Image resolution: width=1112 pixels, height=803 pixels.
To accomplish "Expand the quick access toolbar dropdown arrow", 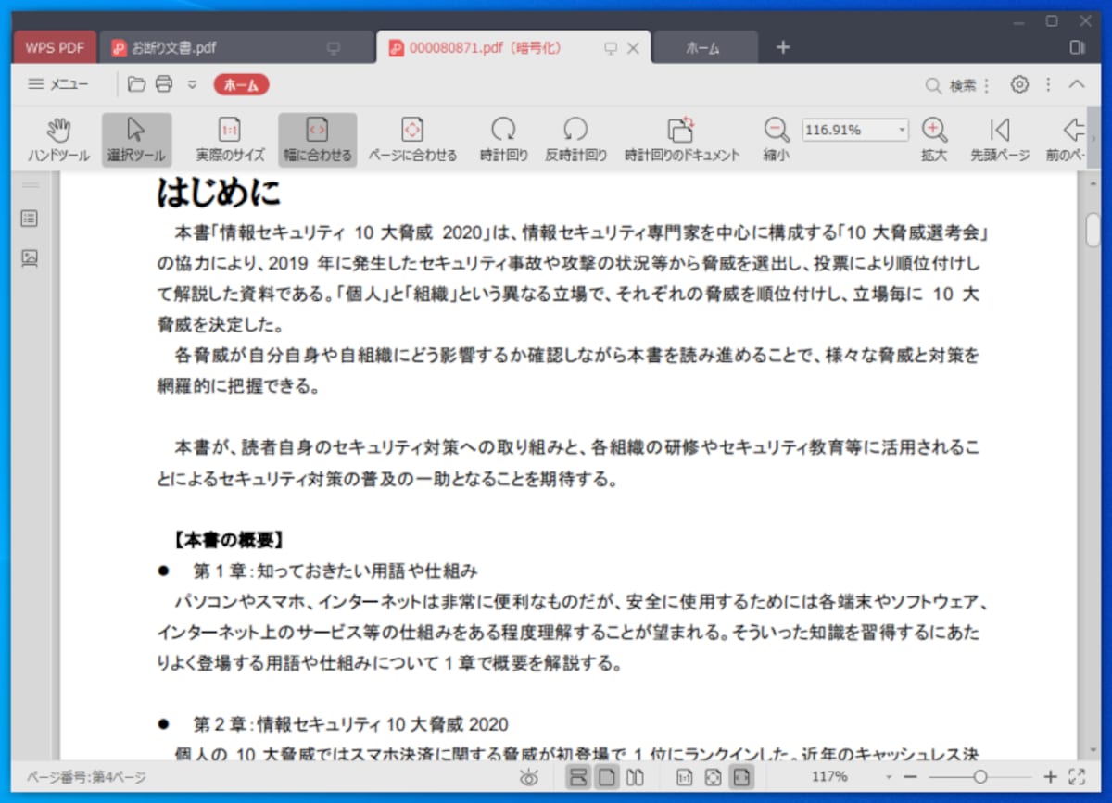I will pos(192,84).
